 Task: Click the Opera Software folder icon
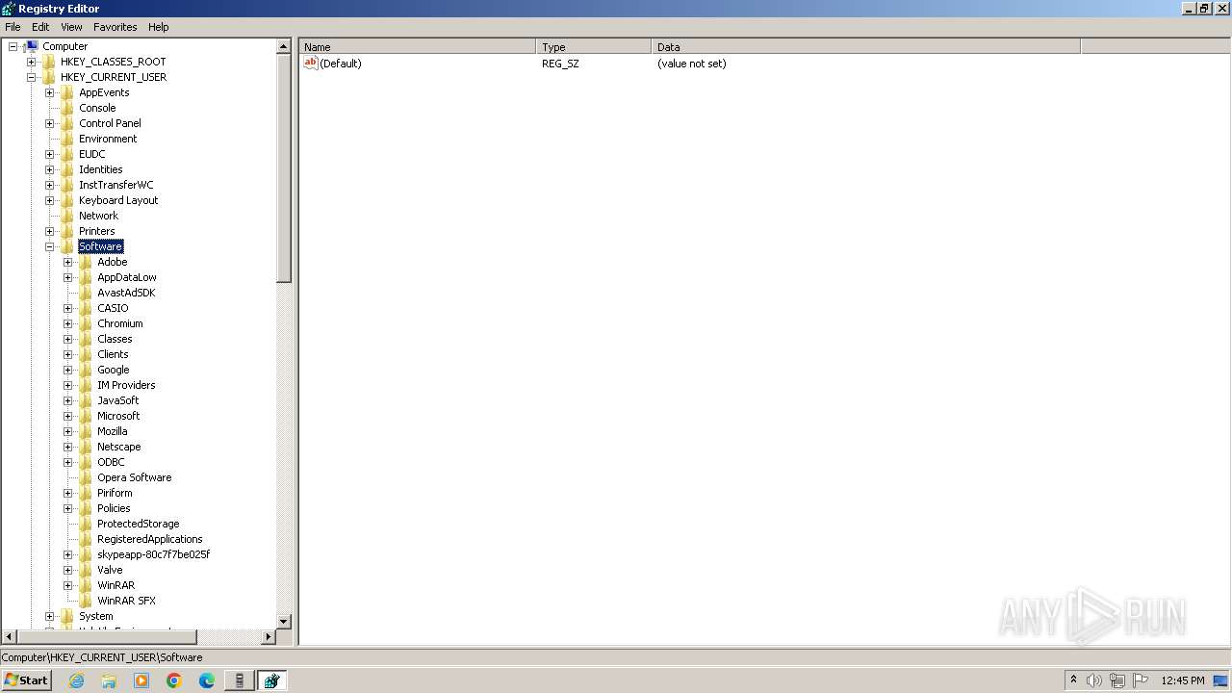click(x=86, y=477)
